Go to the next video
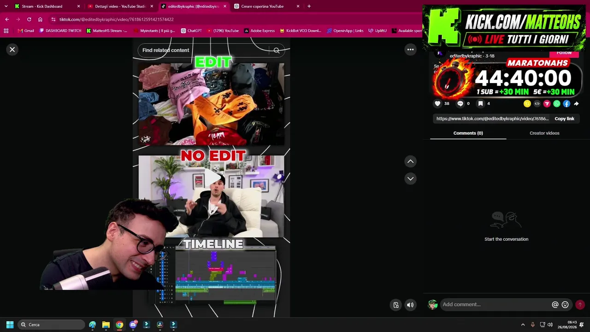 pyautogui.click(x=410, y=178)
